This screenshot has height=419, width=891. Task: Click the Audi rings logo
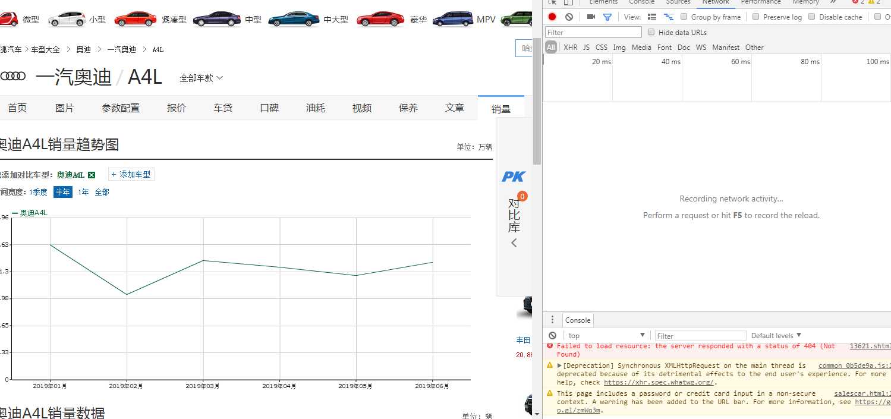(12, 76)
